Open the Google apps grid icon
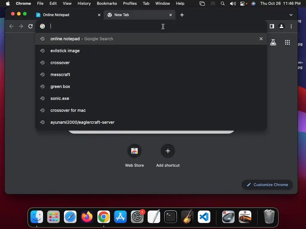This screenshot has width=306, height=229. tap(287, 42)
